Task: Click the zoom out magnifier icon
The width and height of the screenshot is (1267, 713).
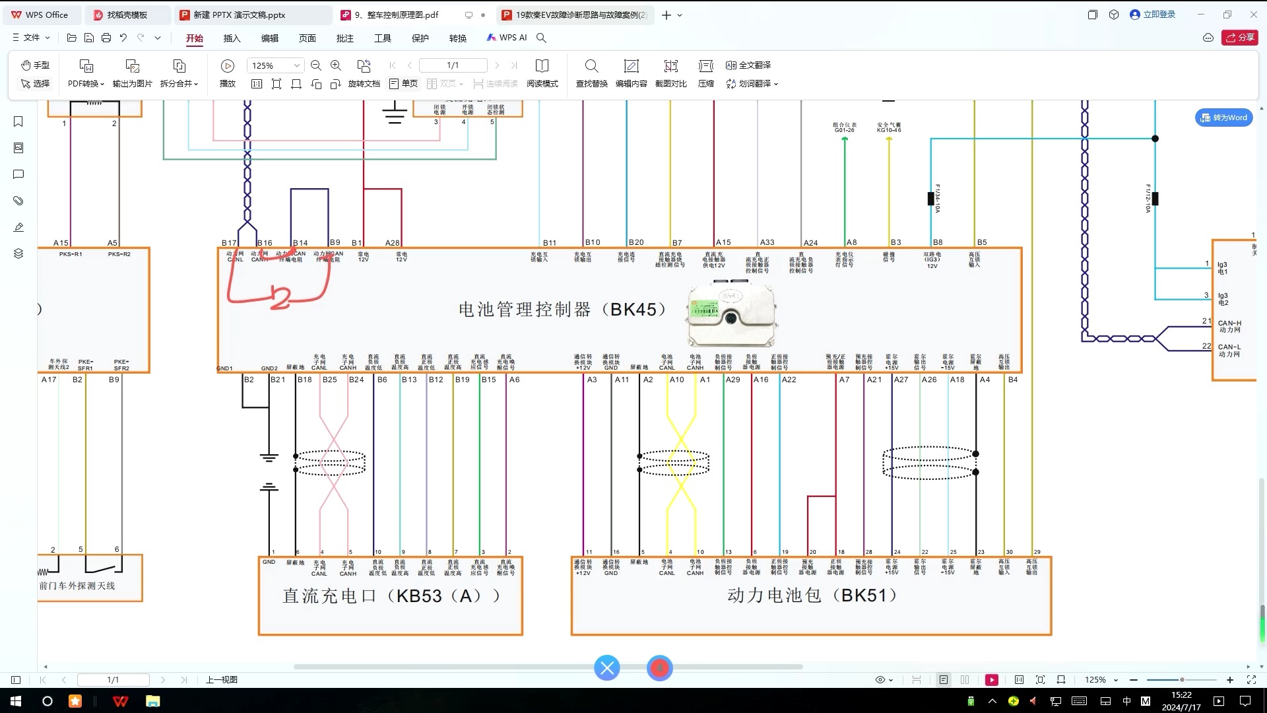Action: coord(316,65)
